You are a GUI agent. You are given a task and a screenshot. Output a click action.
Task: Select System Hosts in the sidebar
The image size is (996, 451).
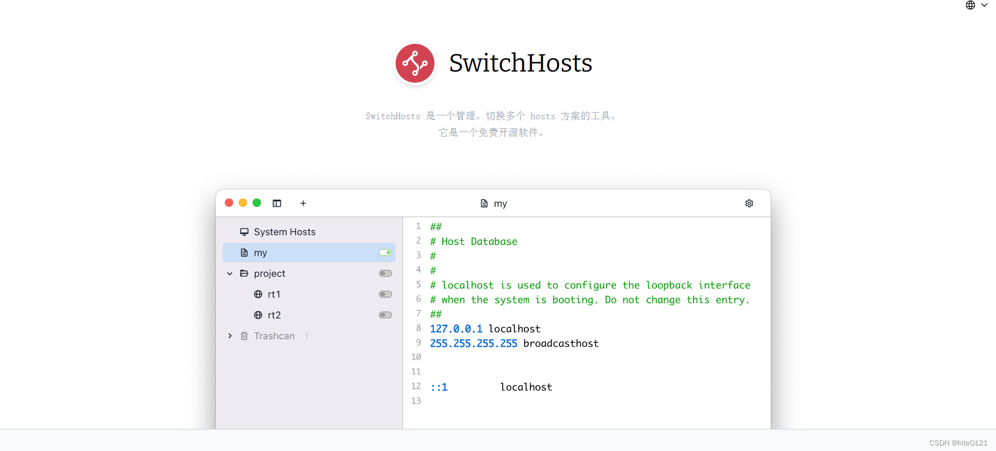309,232
